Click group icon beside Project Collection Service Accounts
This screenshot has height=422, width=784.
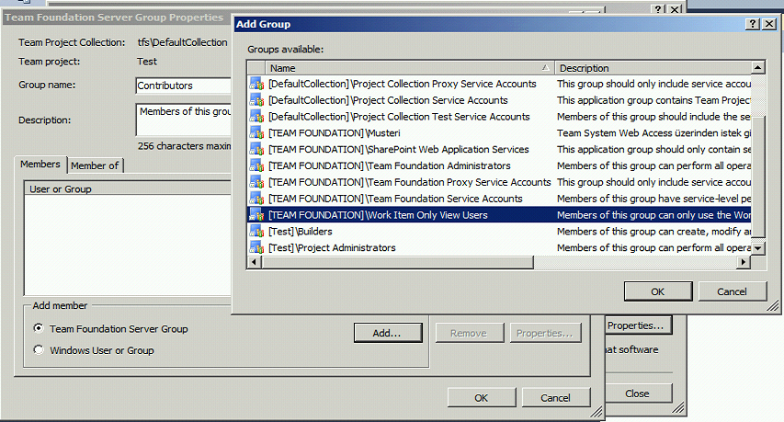coord(256,100)
